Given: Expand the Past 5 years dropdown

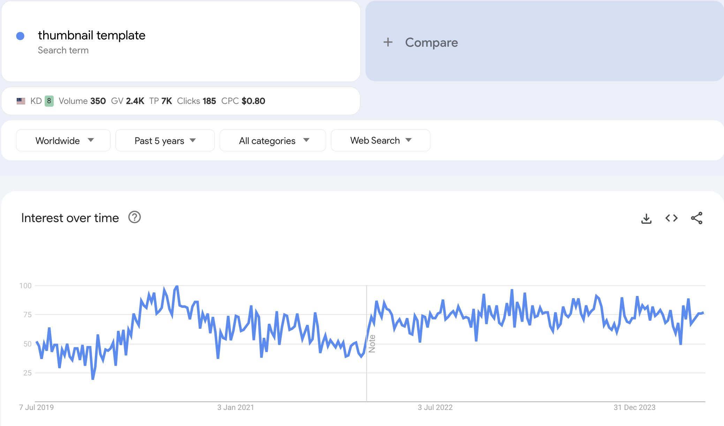Looking at the screenshot, I should [165, 140].
